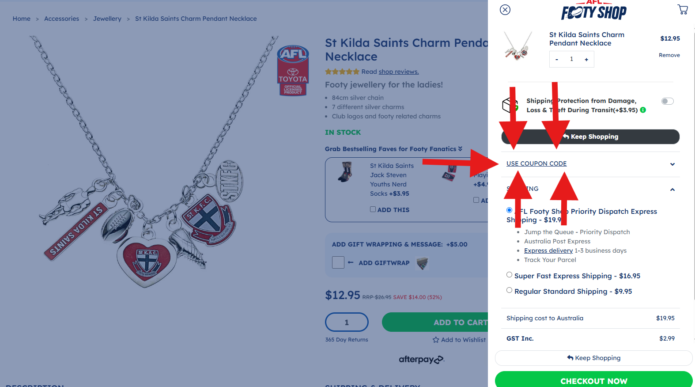
Task: Go to Jewellery breadcrumb
Action: pos(107,19)
